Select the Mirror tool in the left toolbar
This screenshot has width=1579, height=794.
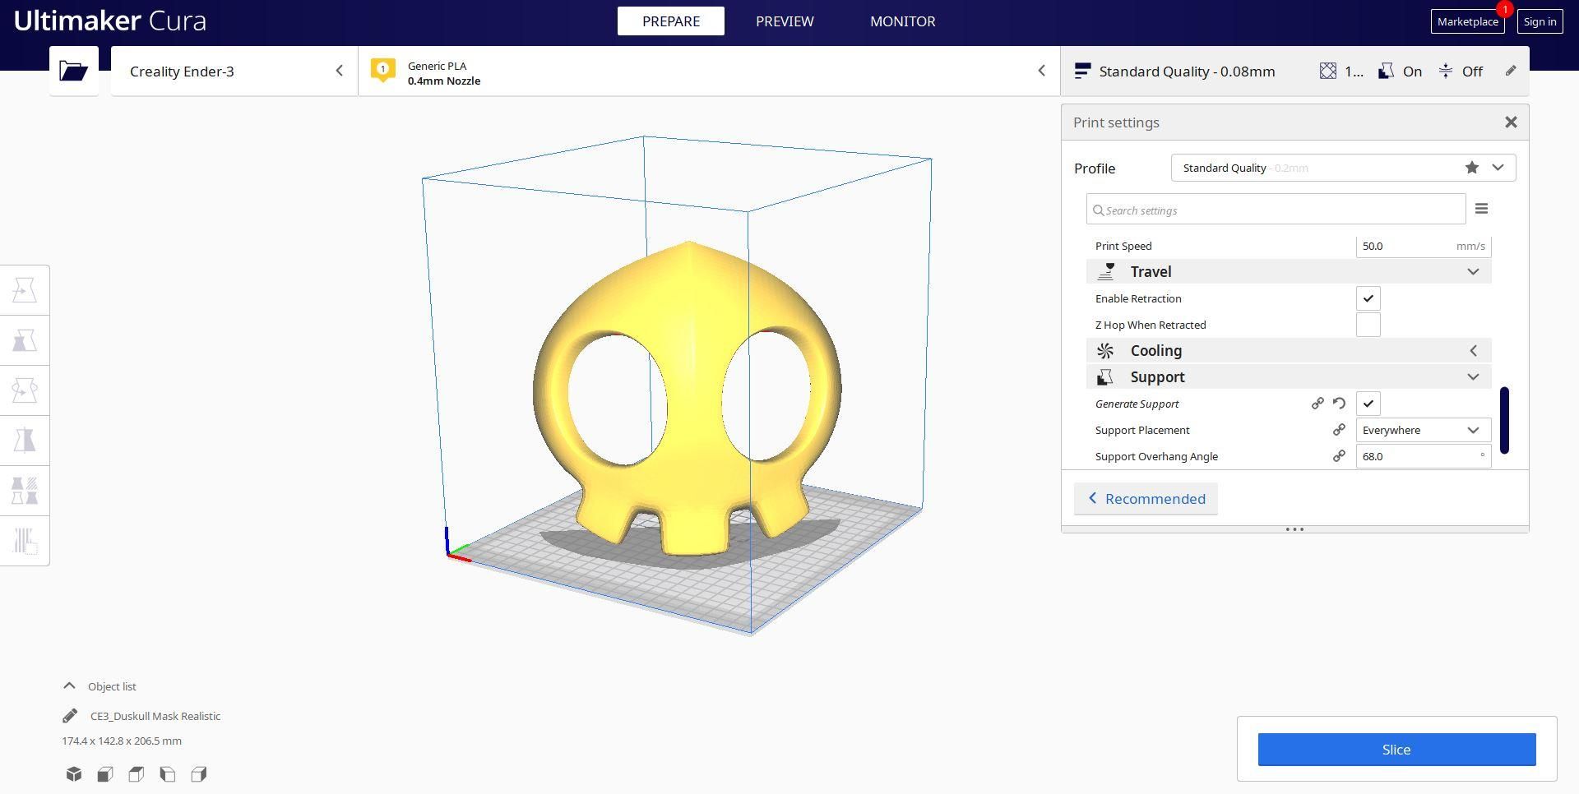click(x=25, y=441)
